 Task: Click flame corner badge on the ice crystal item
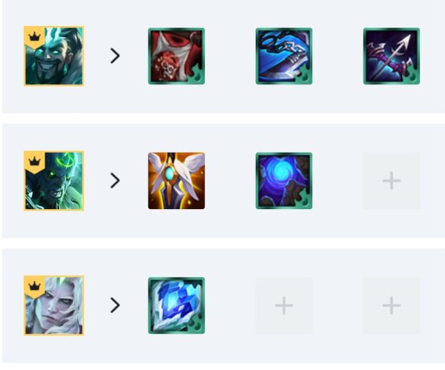[x=197, y=326]
